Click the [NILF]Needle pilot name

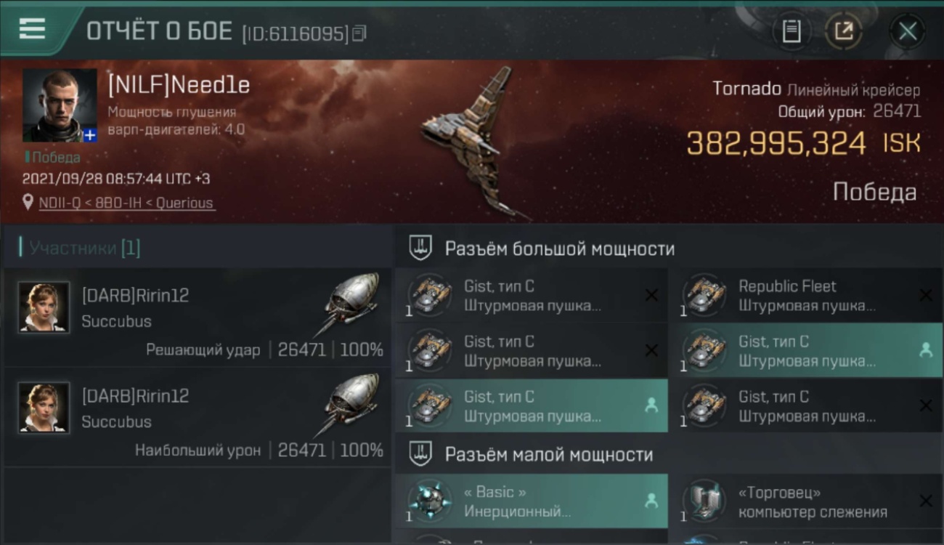pos(179,85)
